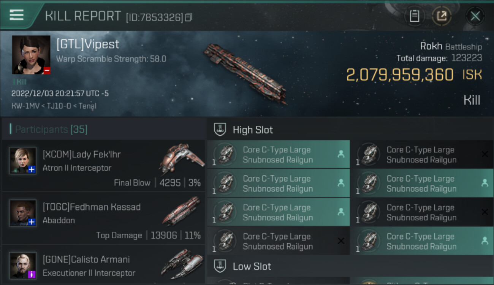The width and height of the screenshot is (494, 285).
Task: Open the clipboard notes icon
Action: pos(414,16)
